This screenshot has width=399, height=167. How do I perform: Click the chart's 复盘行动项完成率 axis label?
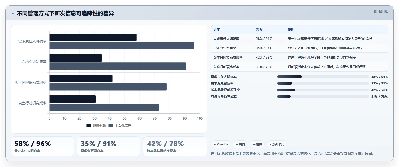[32, 103]
